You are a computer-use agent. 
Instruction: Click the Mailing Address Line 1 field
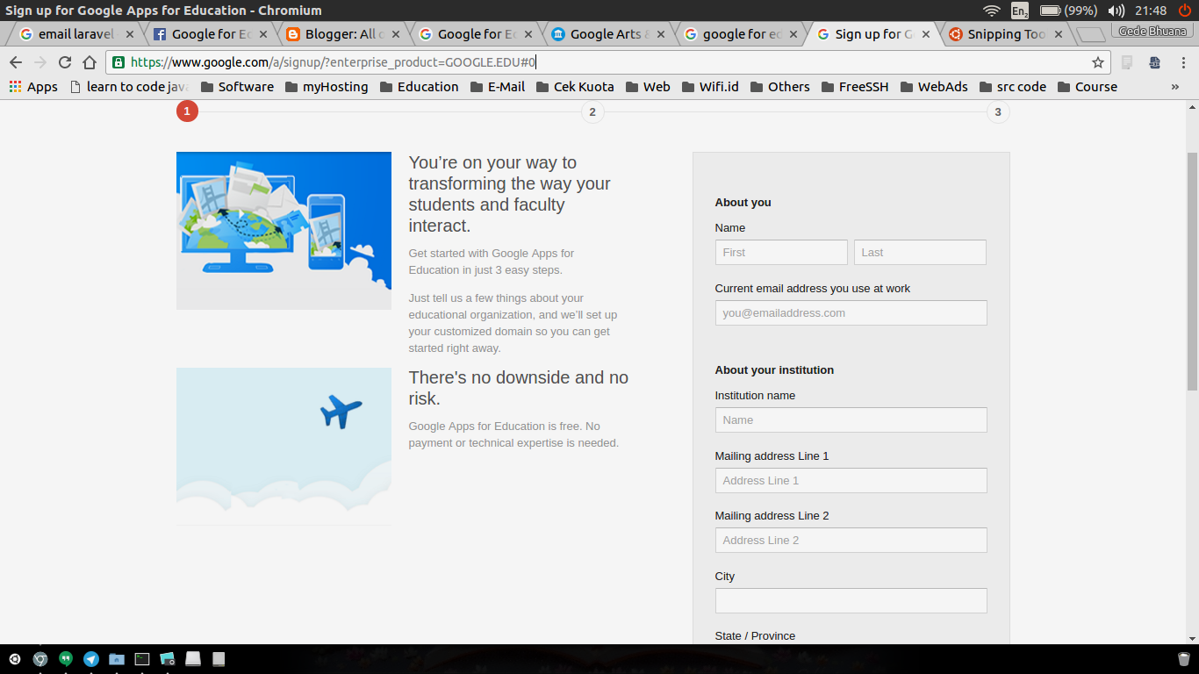coord(851,480)
